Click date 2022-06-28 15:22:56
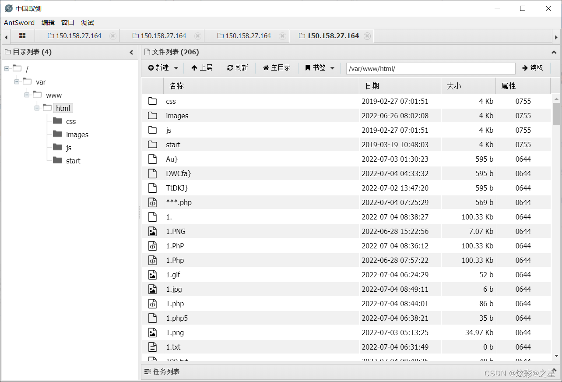Image resolution: width=562 pixels, height=382 pixels. point(395,231)
